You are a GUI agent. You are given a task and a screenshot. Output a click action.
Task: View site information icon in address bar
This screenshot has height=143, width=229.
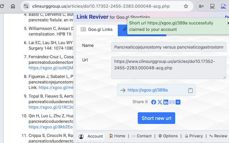(26, 6)
